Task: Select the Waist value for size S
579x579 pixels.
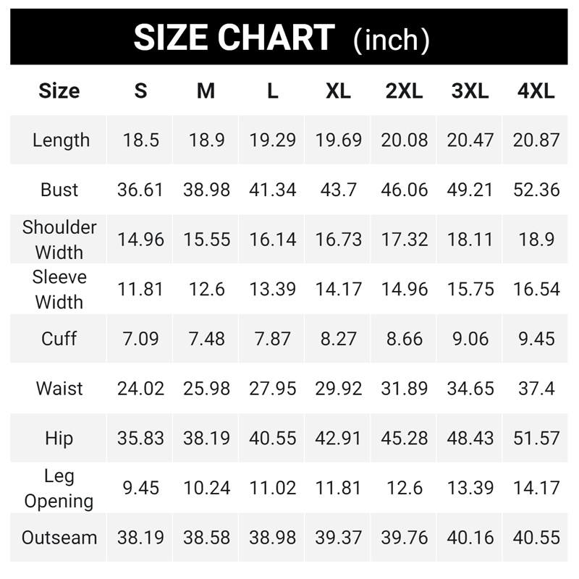Action: click(140, 389)
